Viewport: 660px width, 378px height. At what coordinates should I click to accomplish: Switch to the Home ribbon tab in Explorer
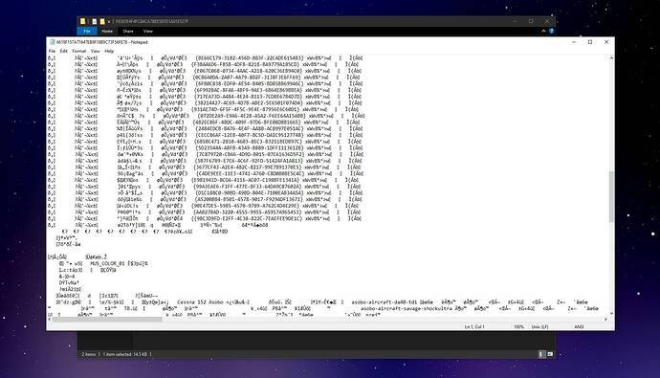107,32
